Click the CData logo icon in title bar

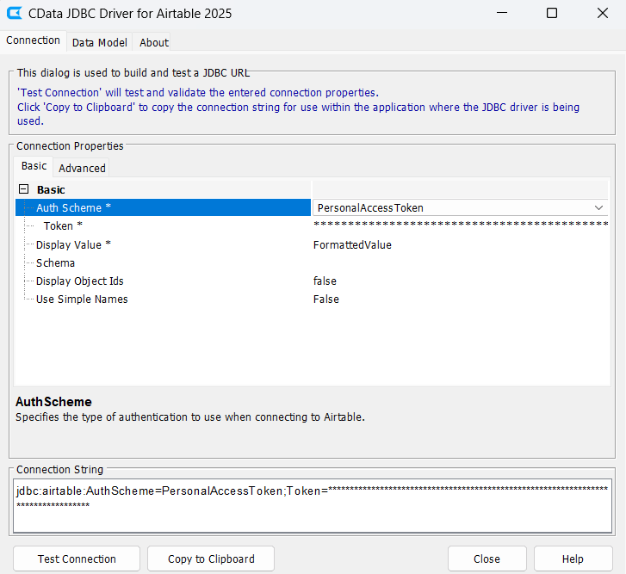click(15, 14)
